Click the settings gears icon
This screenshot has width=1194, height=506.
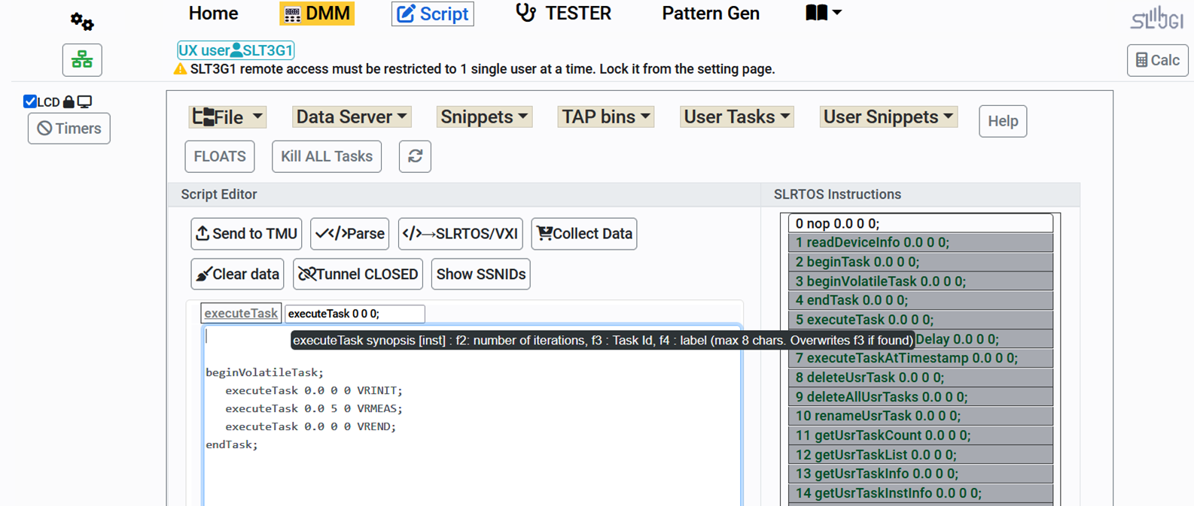(82, 22)
